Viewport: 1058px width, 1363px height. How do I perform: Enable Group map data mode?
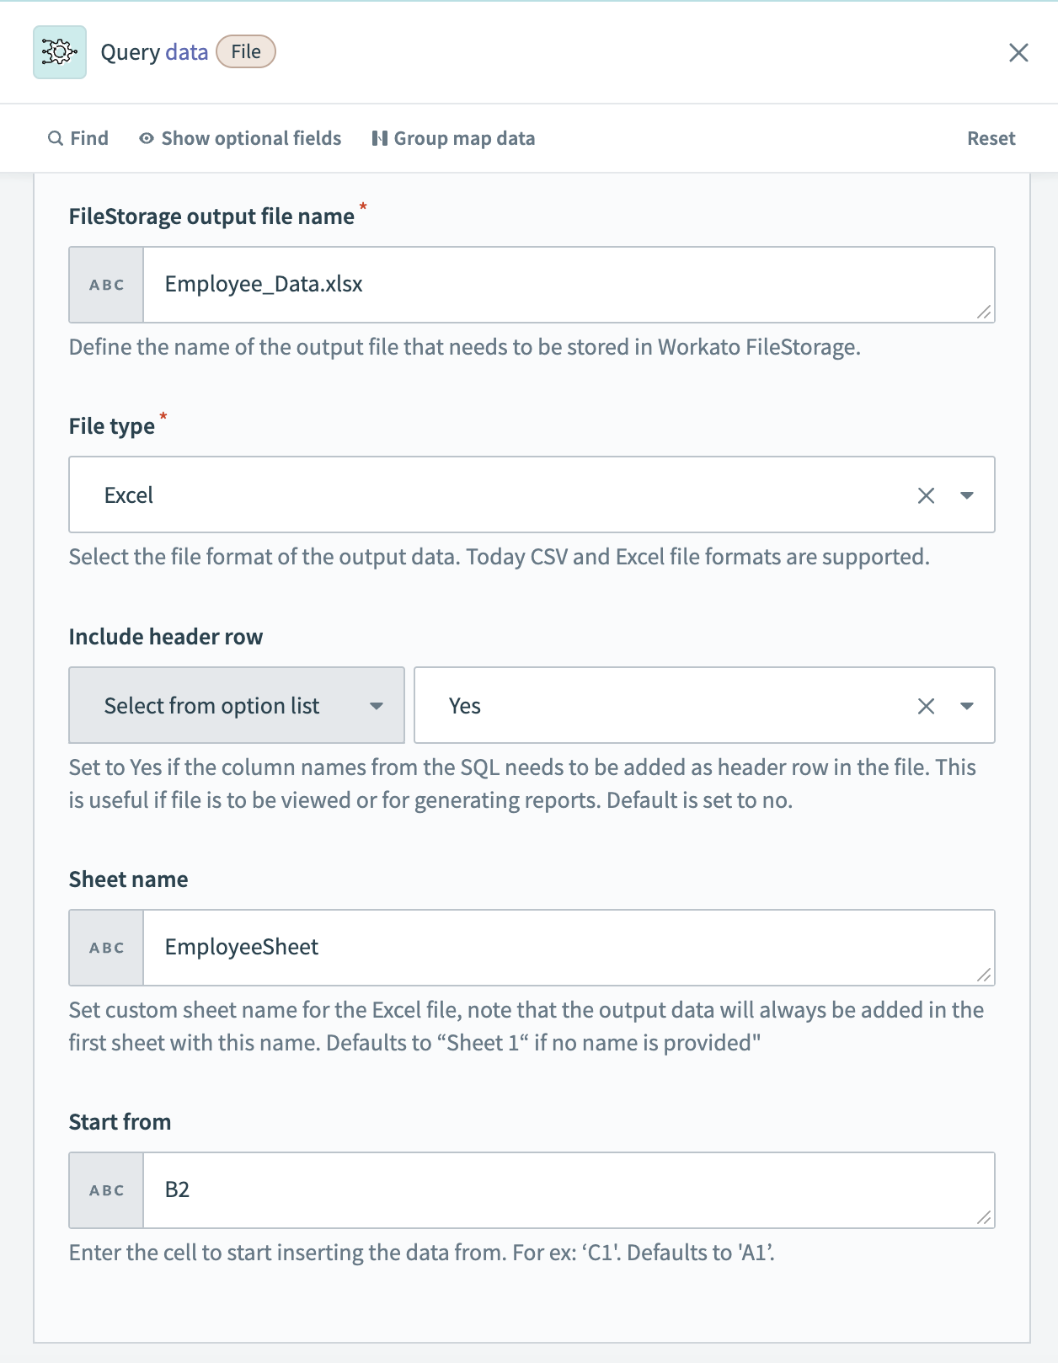[464, 137]
